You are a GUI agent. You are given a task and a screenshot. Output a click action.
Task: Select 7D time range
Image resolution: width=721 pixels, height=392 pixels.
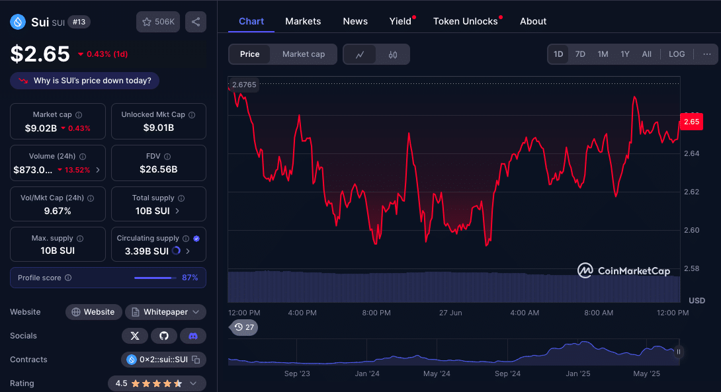580,54
